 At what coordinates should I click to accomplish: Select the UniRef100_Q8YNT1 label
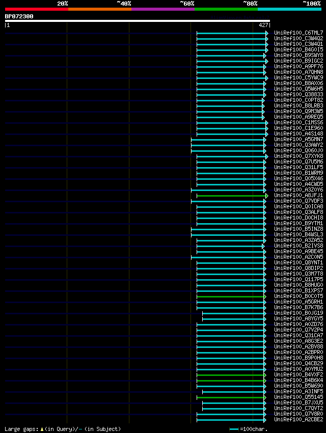coord(298,263)
